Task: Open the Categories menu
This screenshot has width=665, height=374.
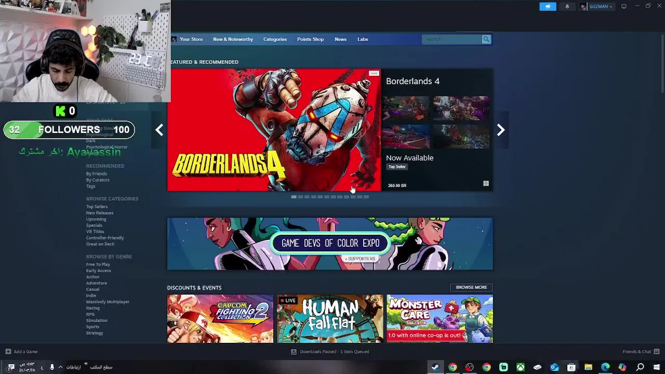Action: 275,39
